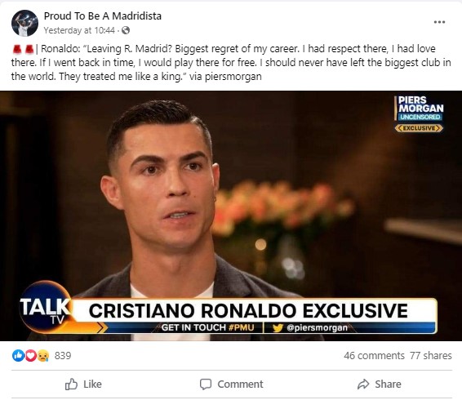View the 77 shares list
462x400 pixels.
click(430, 355)
